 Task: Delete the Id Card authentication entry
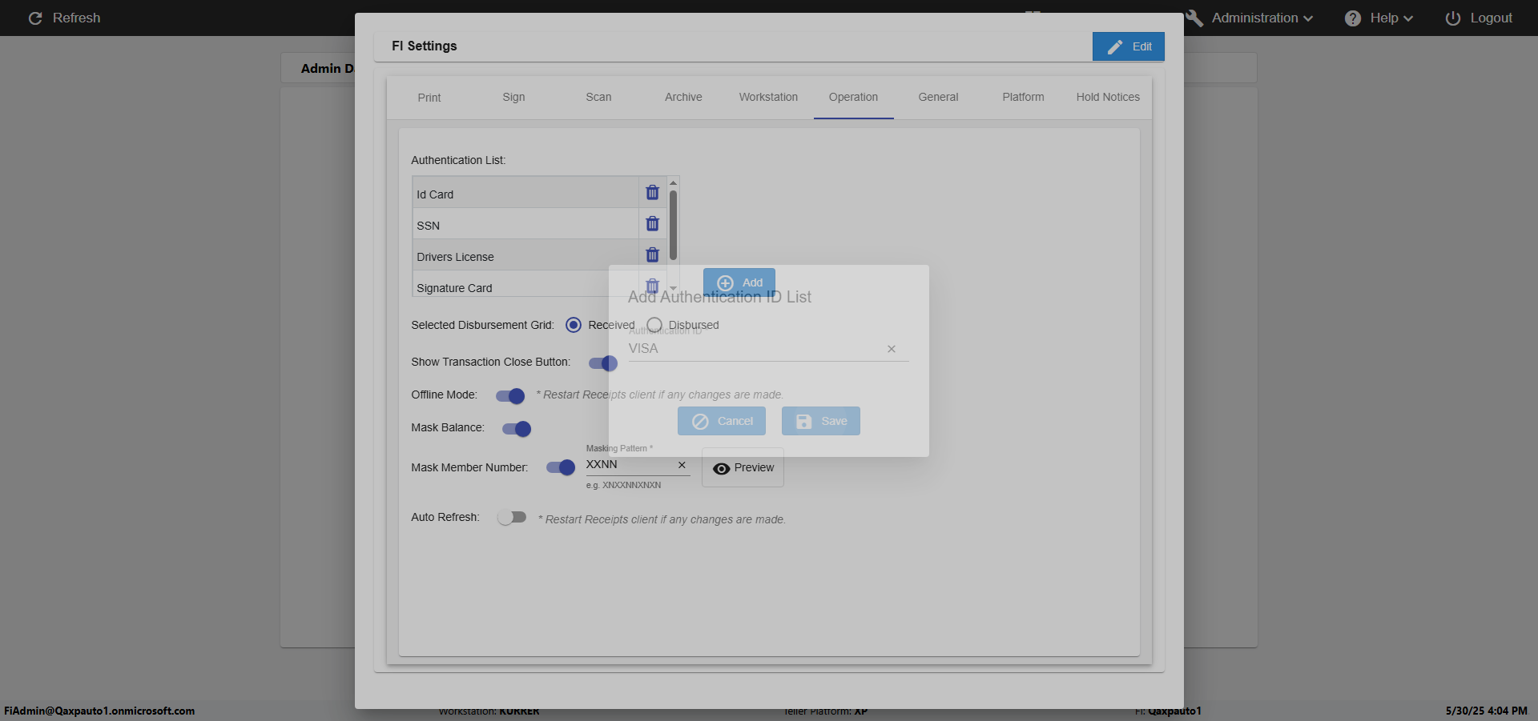652,193
